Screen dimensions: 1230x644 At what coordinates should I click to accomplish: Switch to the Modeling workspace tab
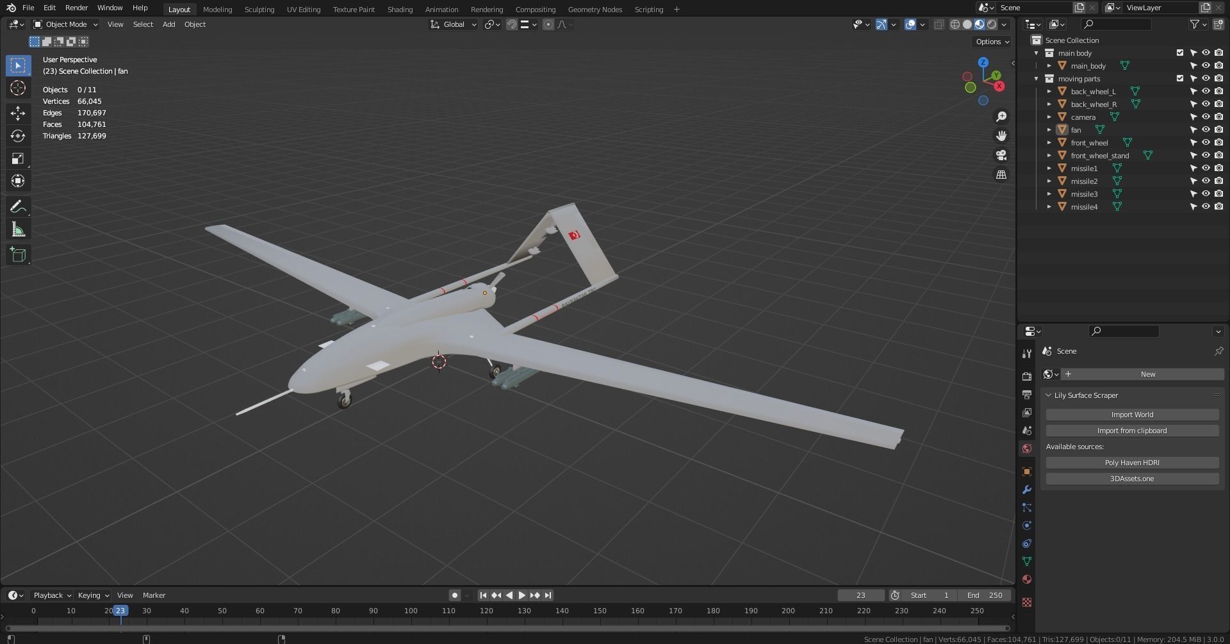pyautogui.click(x=217, y=9)
